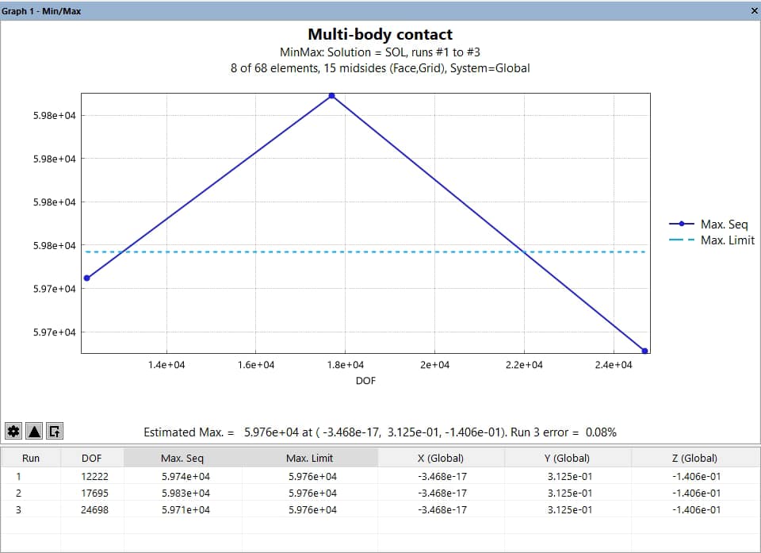Open graph settings gear icon

tap(13, 431)
